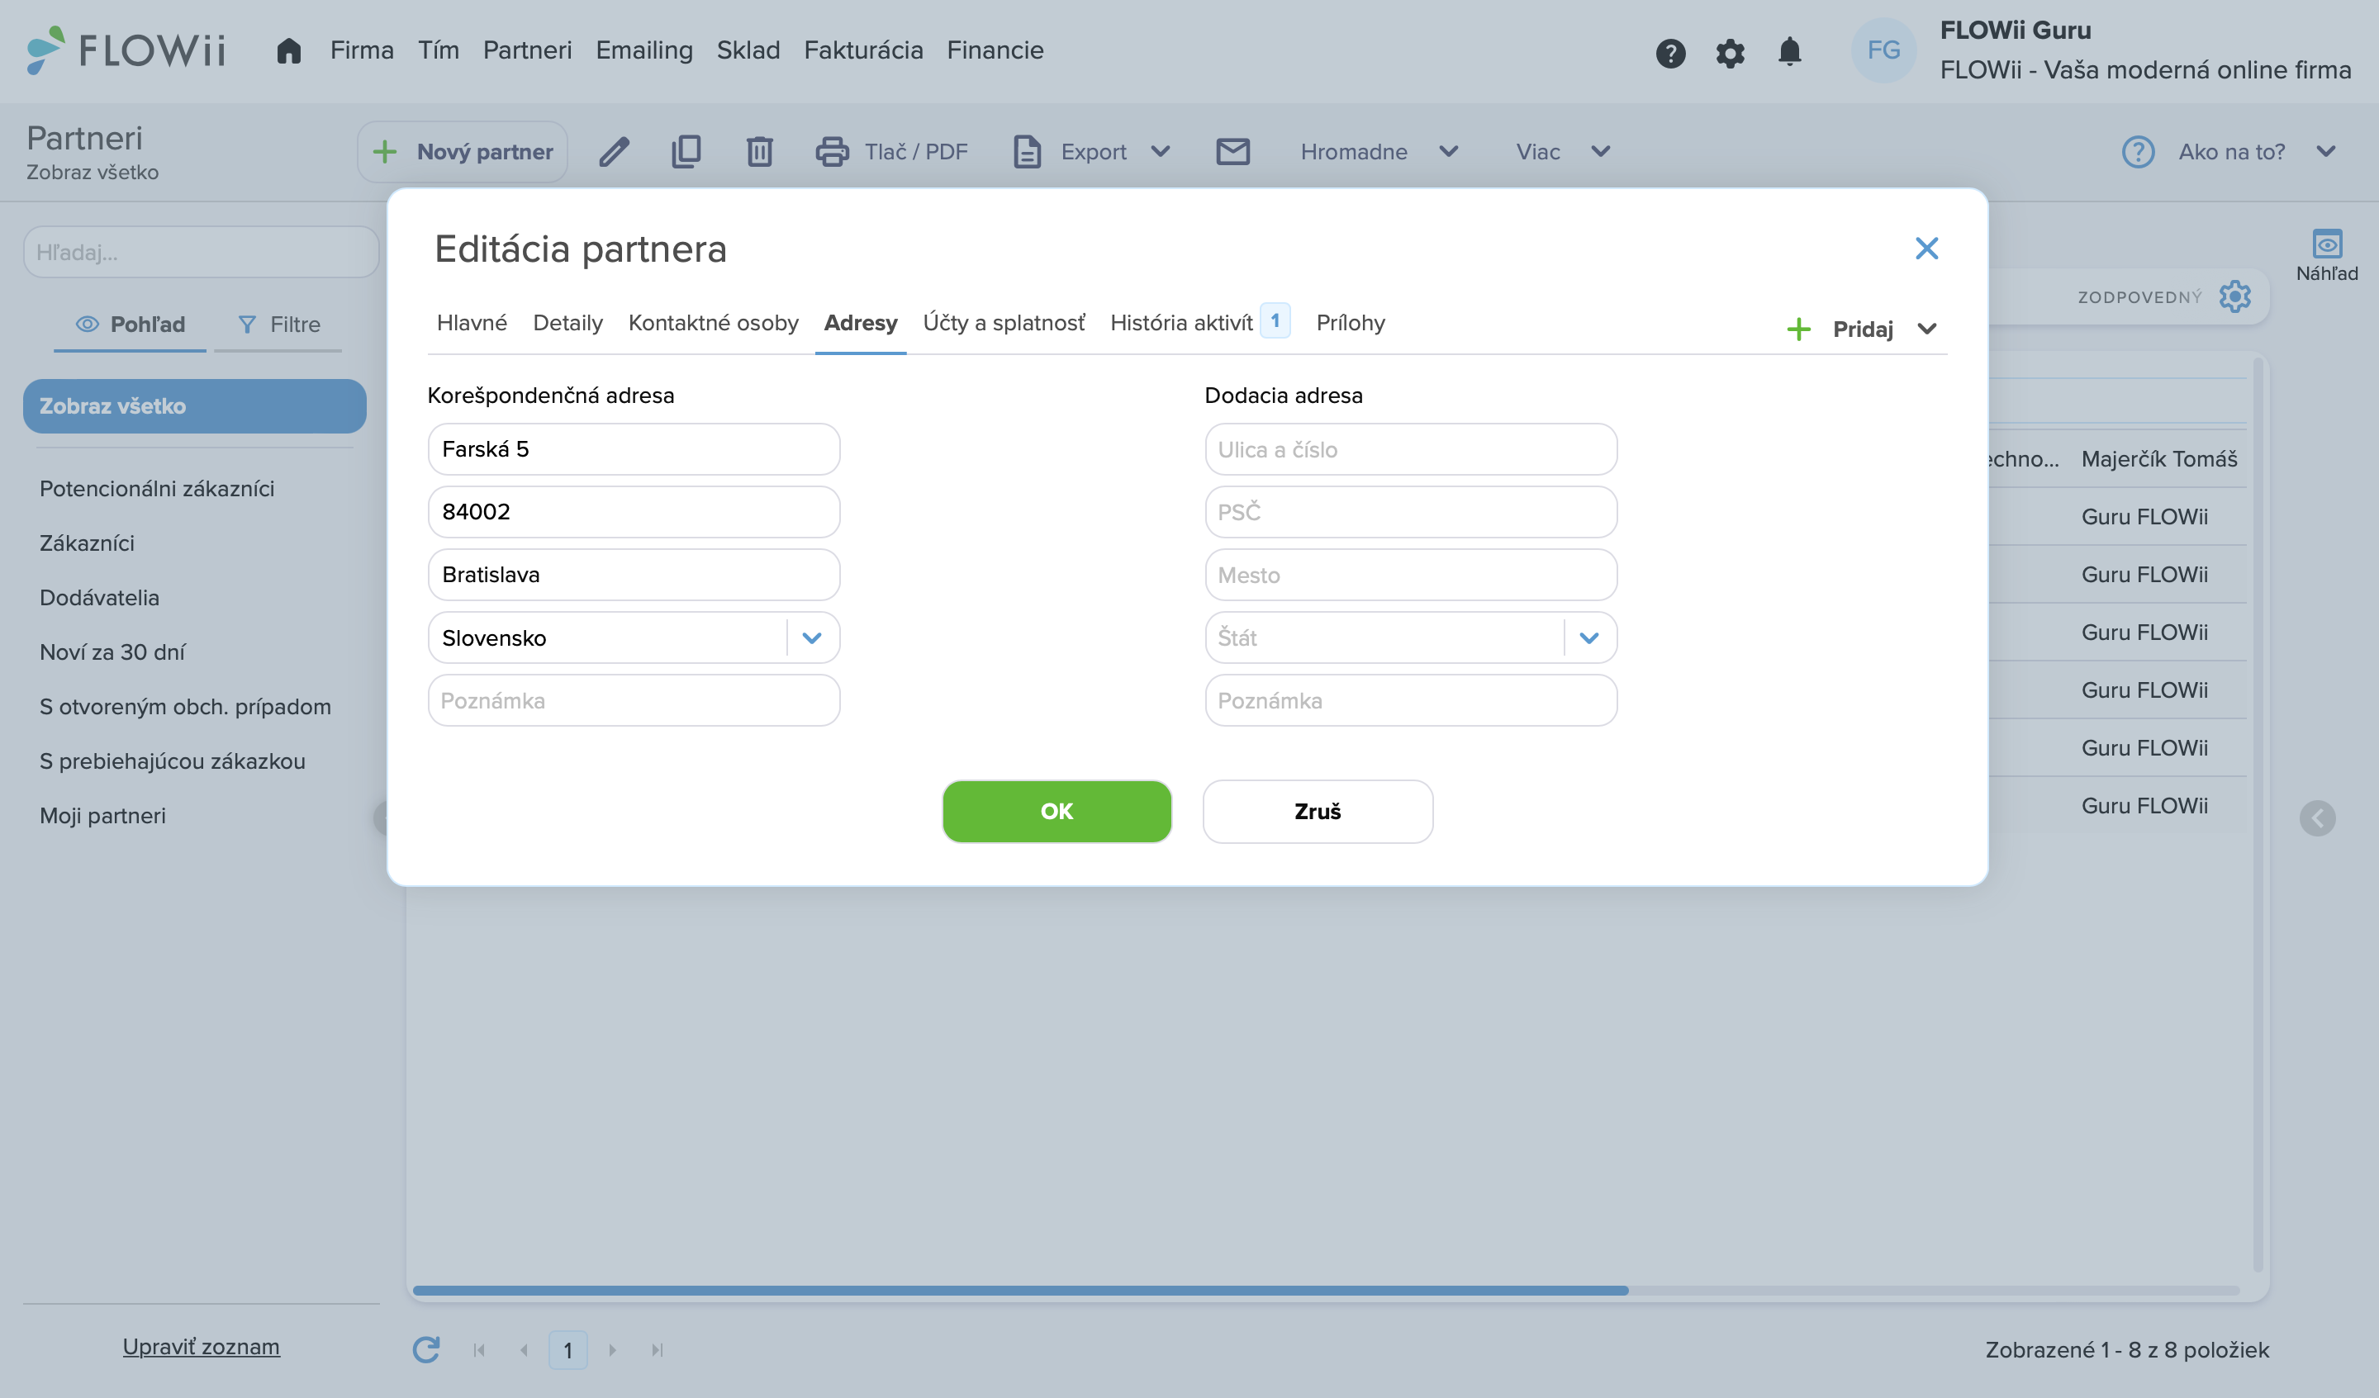The width and height of the screenshot is (2379, 1398).
Task: Collapse right side panel arrow
Action: (2317, 817)
